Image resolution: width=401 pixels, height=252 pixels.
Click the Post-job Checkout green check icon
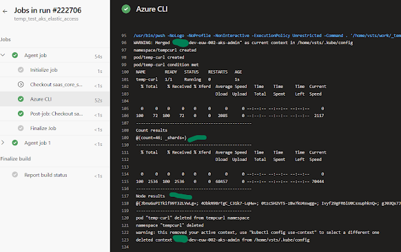(21, 114)
